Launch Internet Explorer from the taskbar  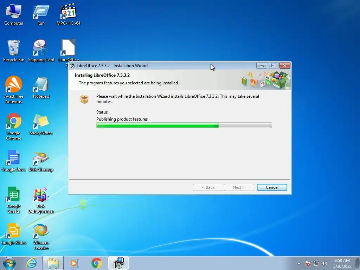click(x=31, y=263)
